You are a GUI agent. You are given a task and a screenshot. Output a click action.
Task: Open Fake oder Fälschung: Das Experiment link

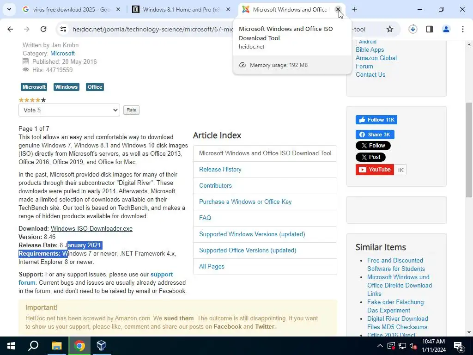click(x=396, y=306)
